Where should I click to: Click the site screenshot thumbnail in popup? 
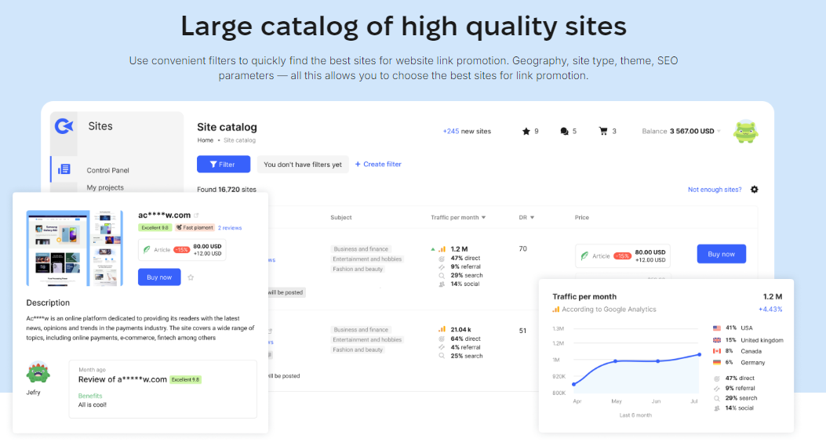tap(75, 248)
